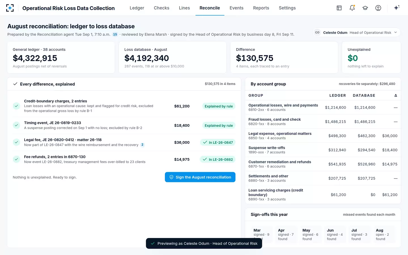The image size is (408, 255).
Task: Open the 15 comments badge in subtitle
Action: [x=115, y=35]
